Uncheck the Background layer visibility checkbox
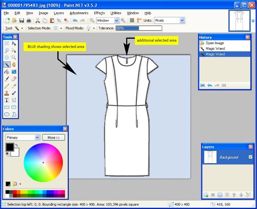 coord(250,157)
